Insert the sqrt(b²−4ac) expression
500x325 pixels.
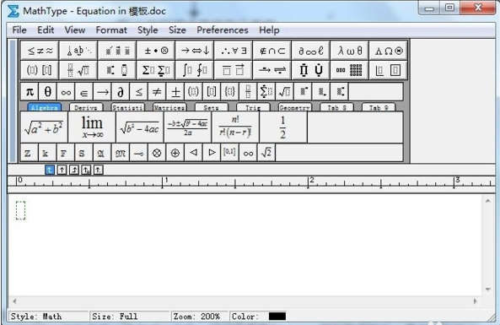pos(140,127)
